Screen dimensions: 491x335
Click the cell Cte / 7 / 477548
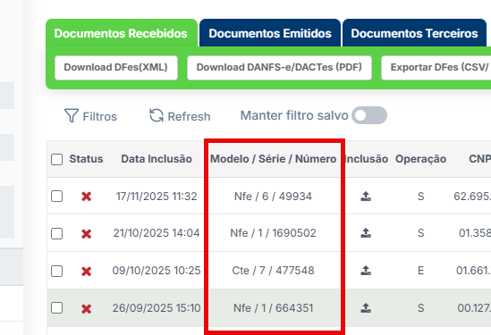273,271
